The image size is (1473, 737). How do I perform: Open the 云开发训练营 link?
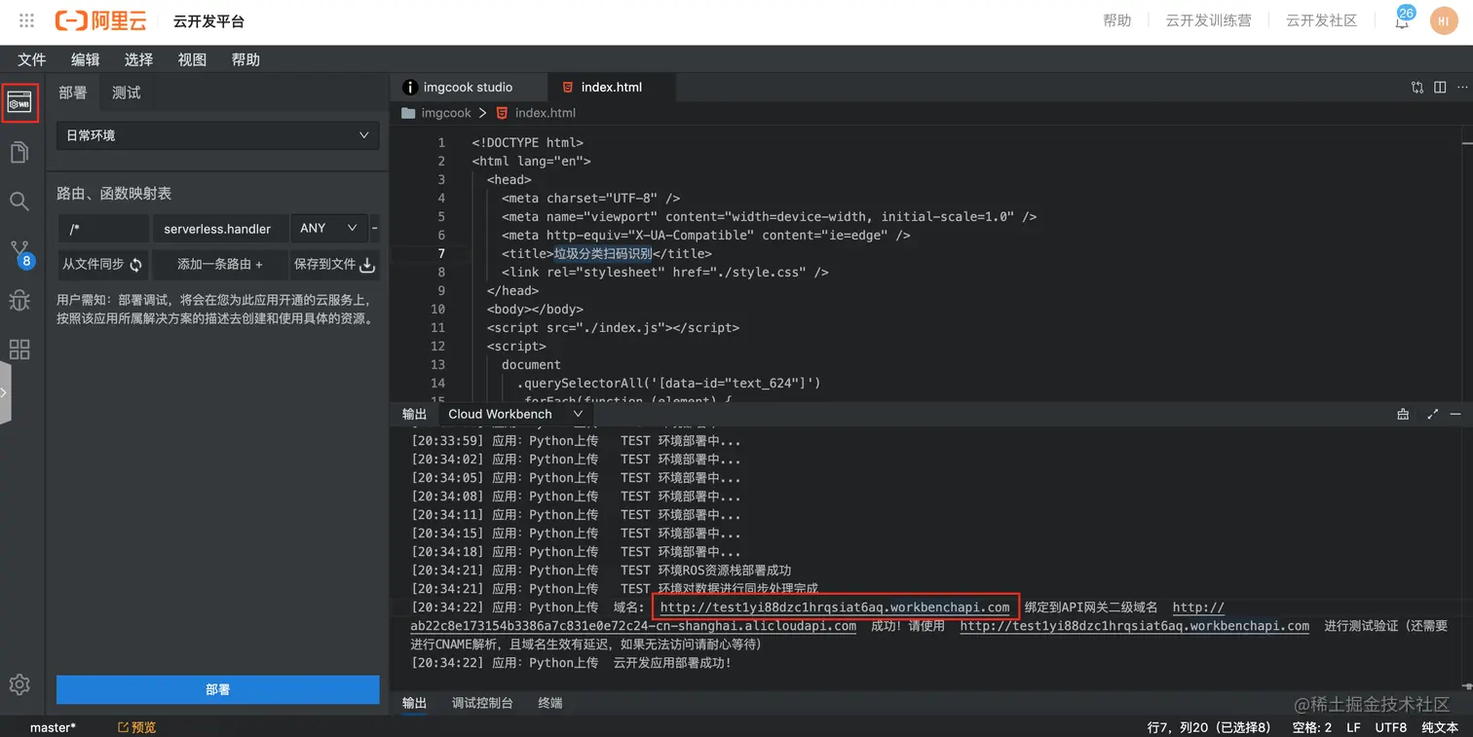(x=1209, y=20)
